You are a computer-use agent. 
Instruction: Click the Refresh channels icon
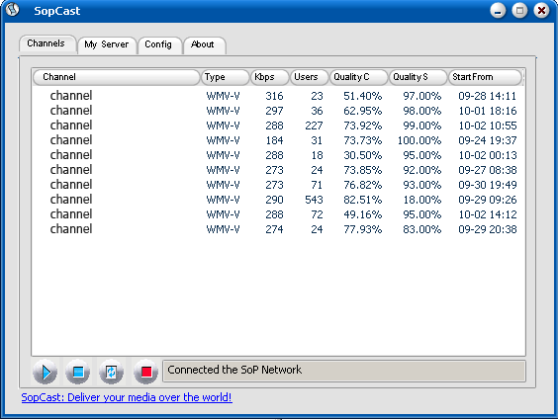point(112,372)
